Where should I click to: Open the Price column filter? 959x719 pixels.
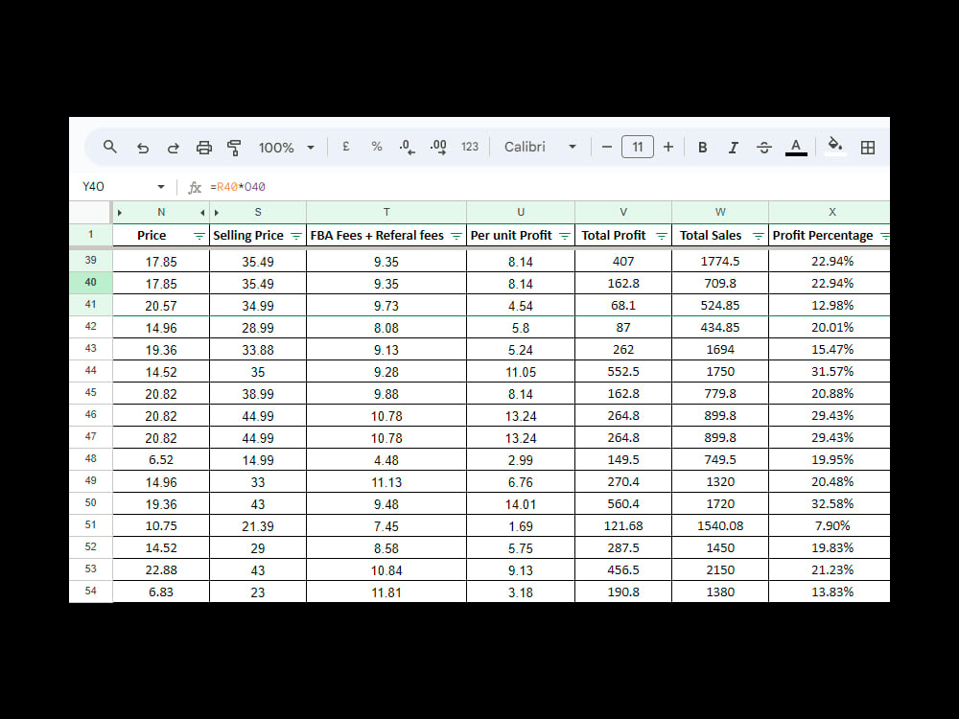pyautogui.click(x=199, y=236)
